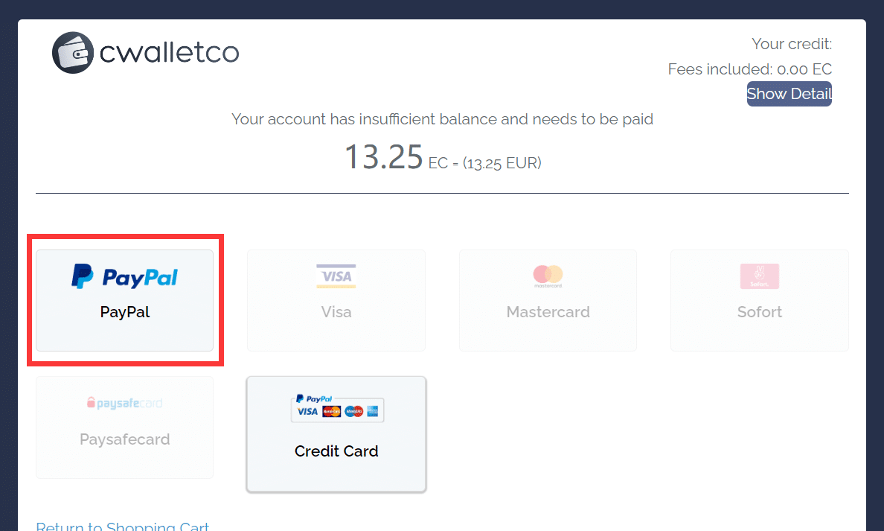The image size is (884, 531).
Task: Click the Visa card logo
Action: (336, 276)
